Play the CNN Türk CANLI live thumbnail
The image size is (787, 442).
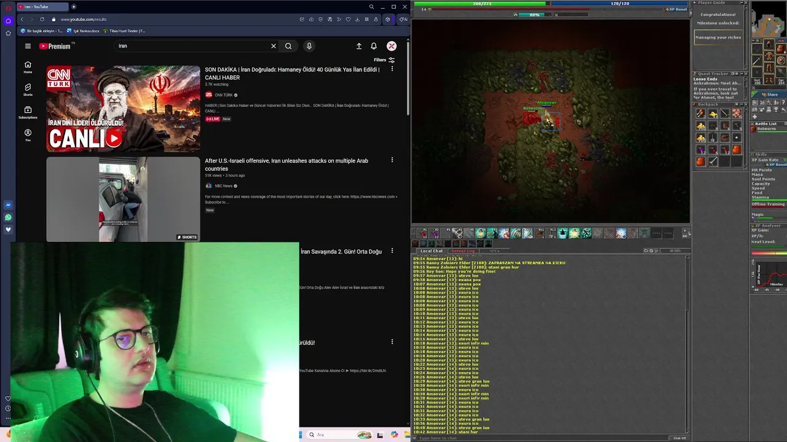[x=123, y=109]
